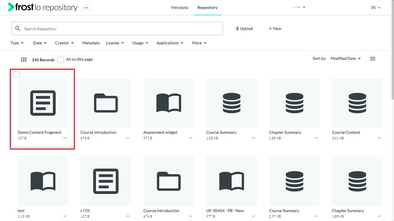Open the ellipsis menu beside repository title
Viewport: 394px width, 221px height.
(86, 8)
